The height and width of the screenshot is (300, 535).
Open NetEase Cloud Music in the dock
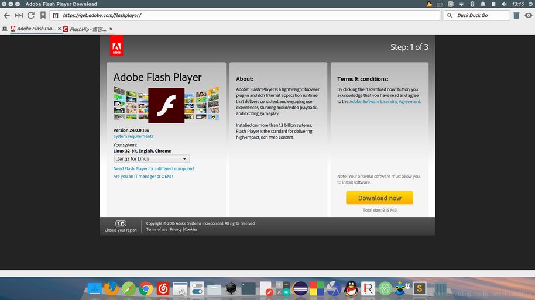(163, 289)
